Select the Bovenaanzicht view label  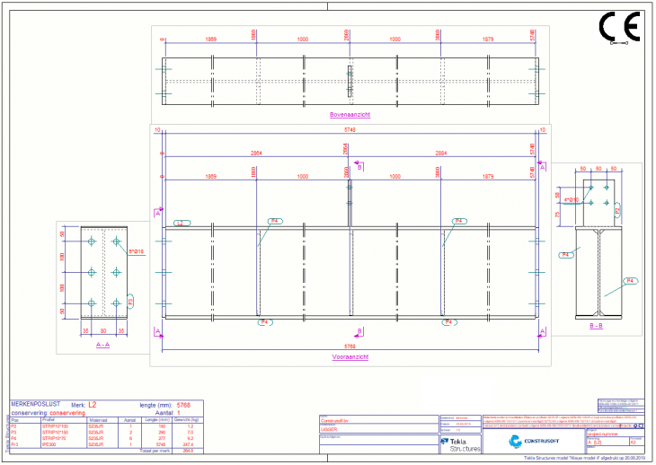coord(350,116)
